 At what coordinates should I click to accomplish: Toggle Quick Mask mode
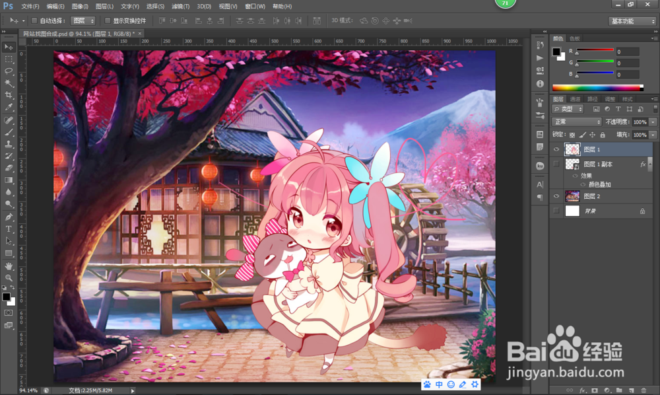[9, 313]
